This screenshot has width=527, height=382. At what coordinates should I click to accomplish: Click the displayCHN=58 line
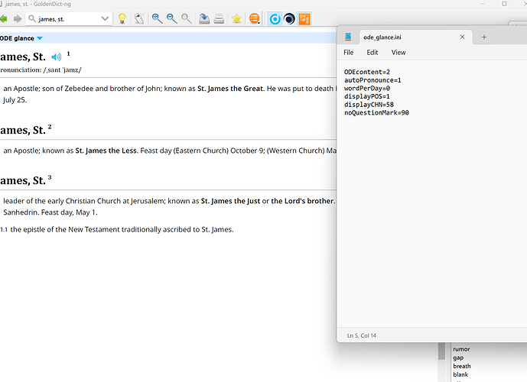[x=369, y=105]
